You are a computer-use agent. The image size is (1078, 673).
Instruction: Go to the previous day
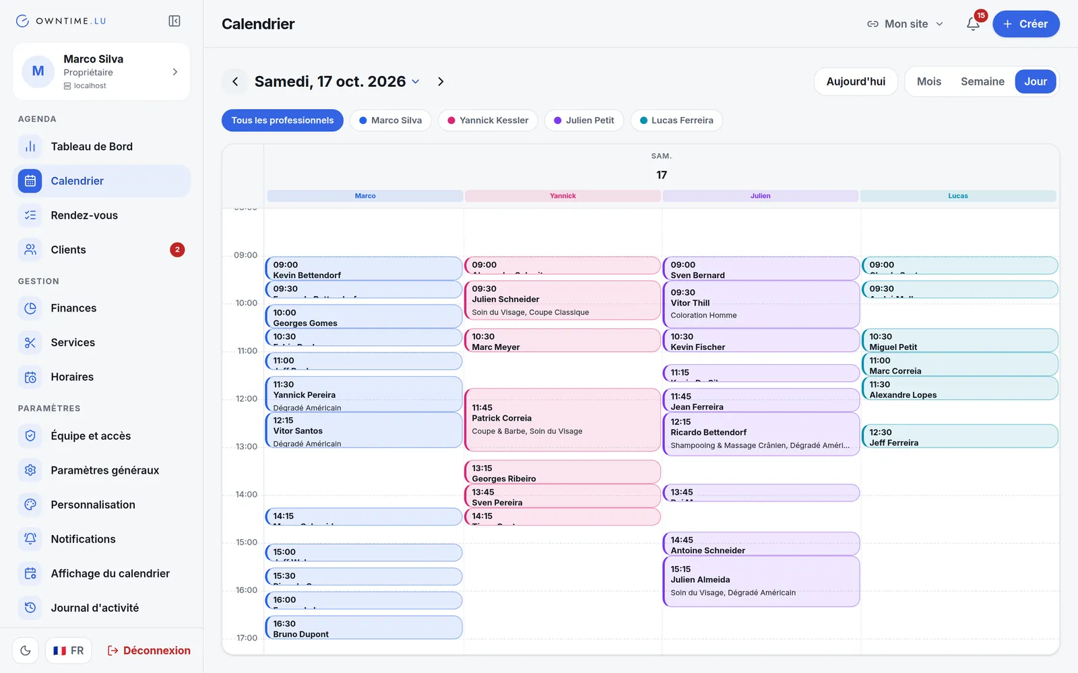tap(235, 81)
